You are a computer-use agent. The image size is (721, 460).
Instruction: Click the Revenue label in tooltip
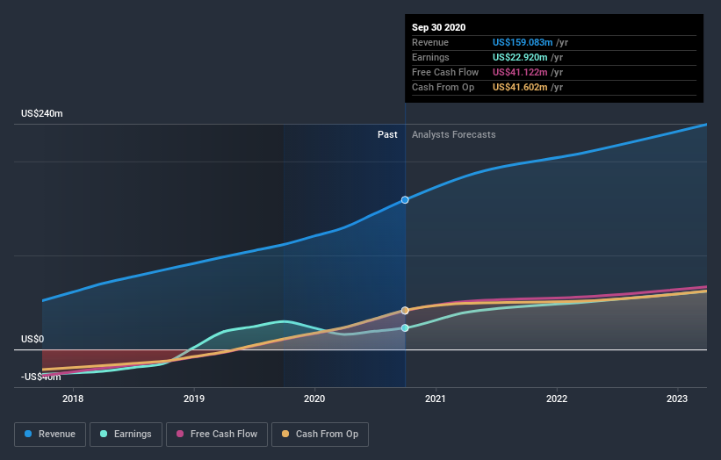(430, 42)
